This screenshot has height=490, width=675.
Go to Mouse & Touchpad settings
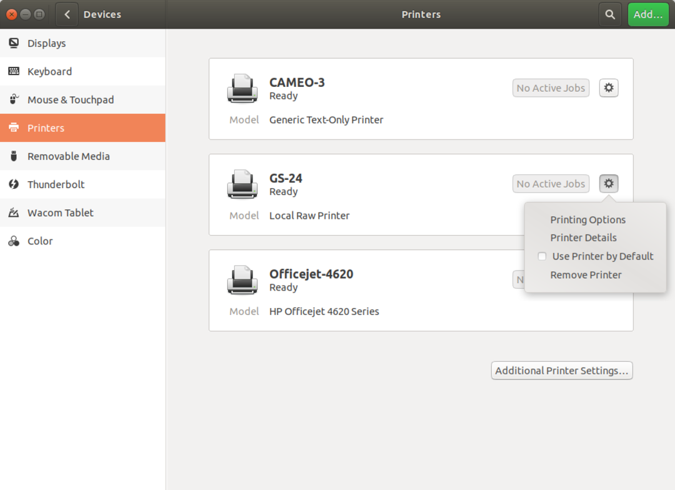70,99
